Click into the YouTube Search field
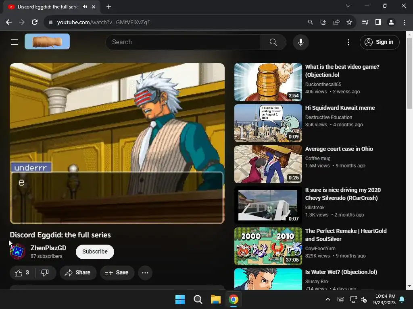Viewport: 413px width, 309px height. (184, 42)
